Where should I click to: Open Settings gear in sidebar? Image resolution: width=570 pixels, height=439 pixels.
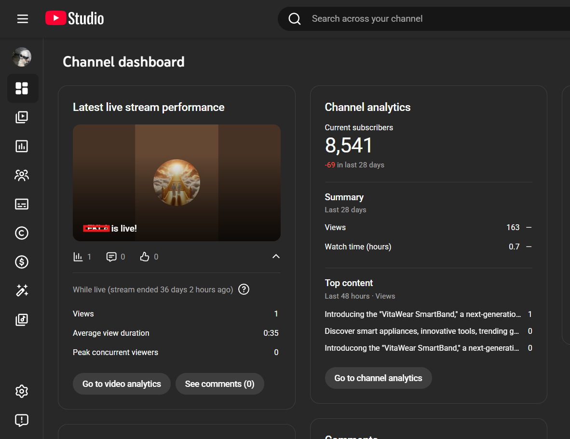22,391
